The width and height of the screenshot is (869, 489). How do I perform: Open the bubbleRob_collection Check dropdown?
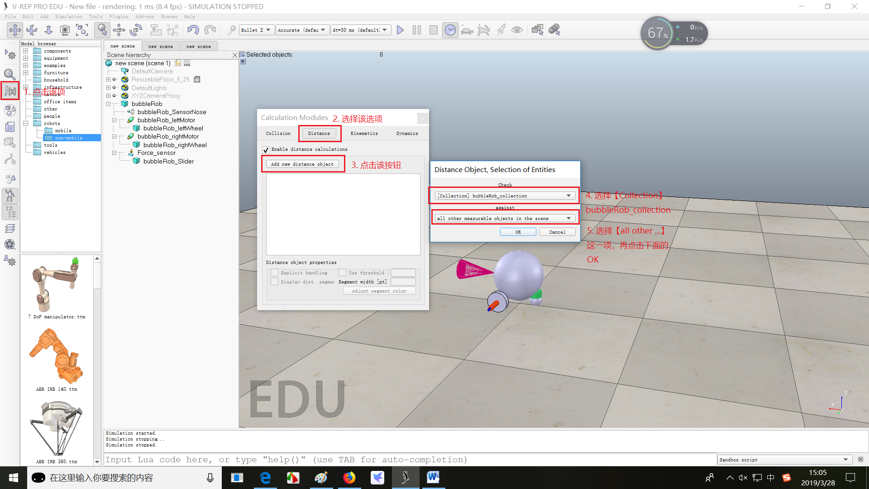click(505, 196)
